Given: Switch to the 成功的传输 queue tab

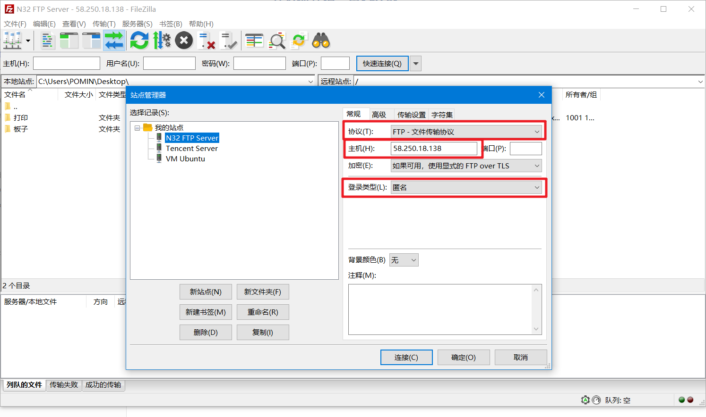Looking at the screenshot, I should 103,385.
